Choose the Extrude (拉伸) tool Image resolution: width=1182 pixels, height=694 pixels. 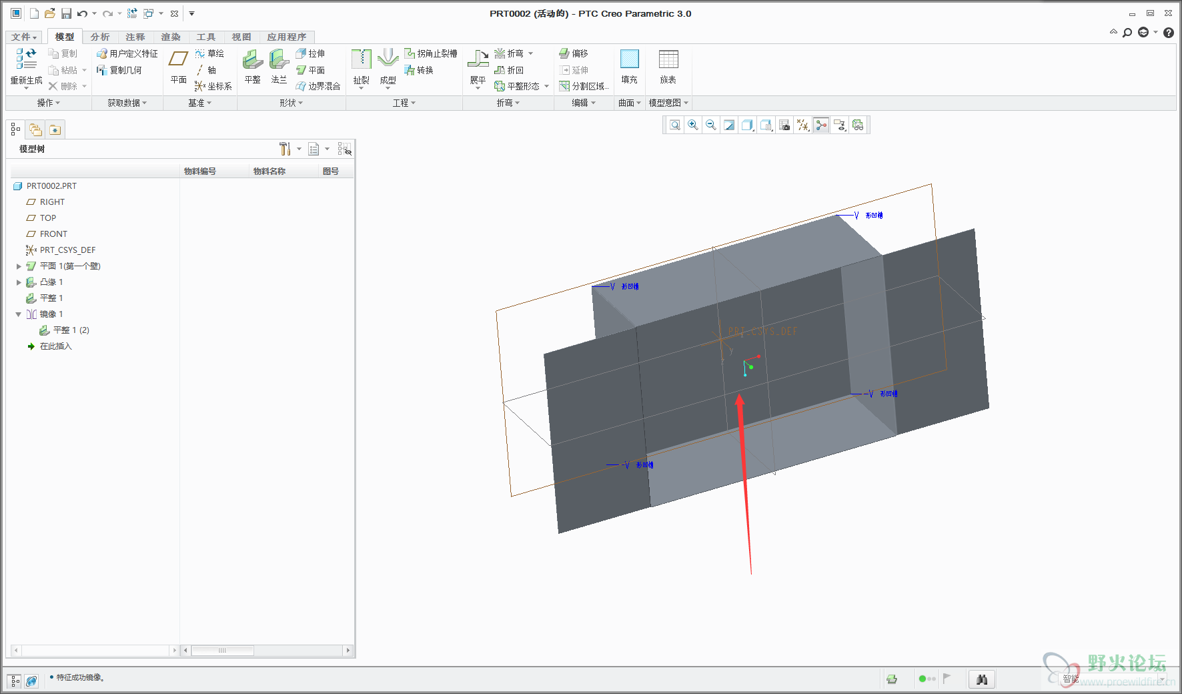pos(310,53)
